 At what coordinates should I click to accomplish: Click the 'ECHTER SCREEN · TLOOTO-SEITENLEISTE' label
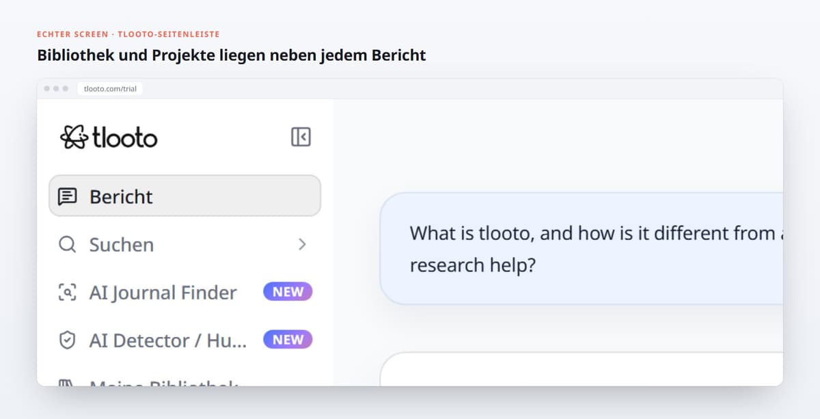coord(128,34)
